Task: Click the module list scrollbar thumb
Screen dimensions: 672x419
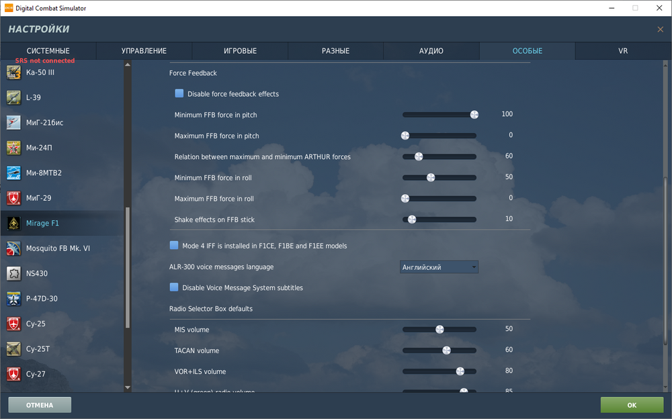Action: tap(127, 268)
